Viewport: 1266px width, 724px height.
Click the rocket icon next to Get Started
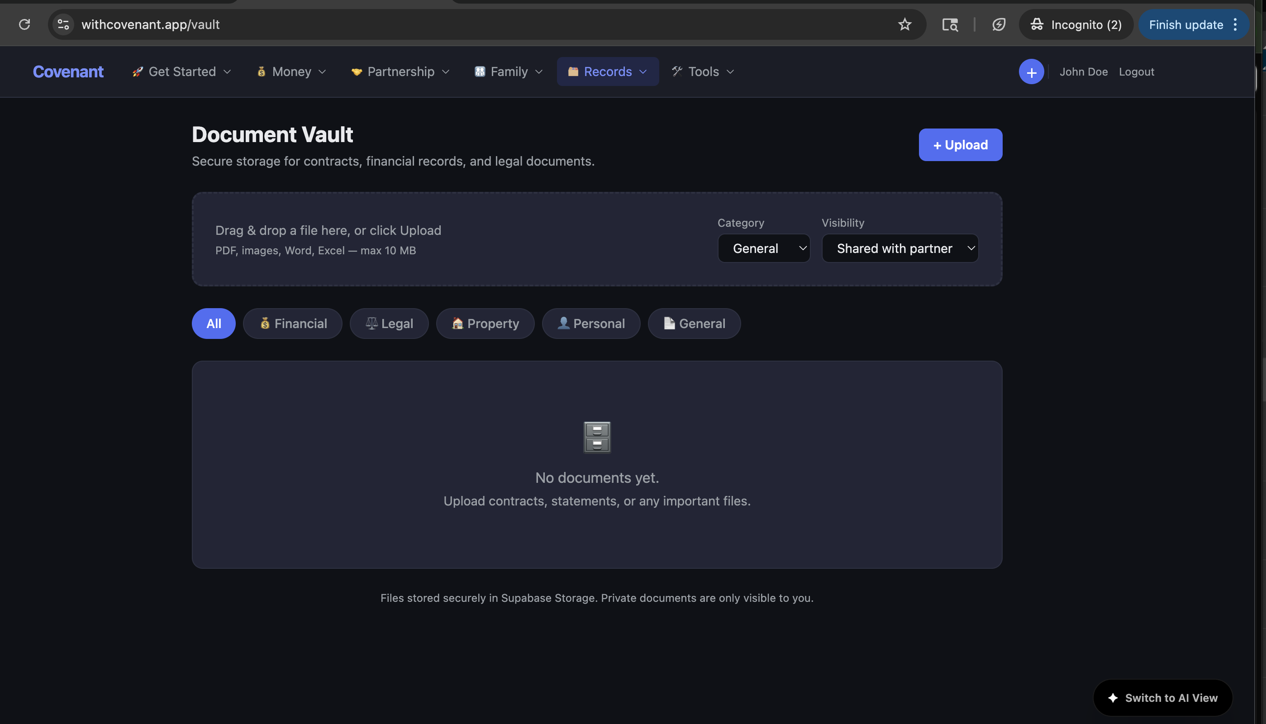coord(137,71)
